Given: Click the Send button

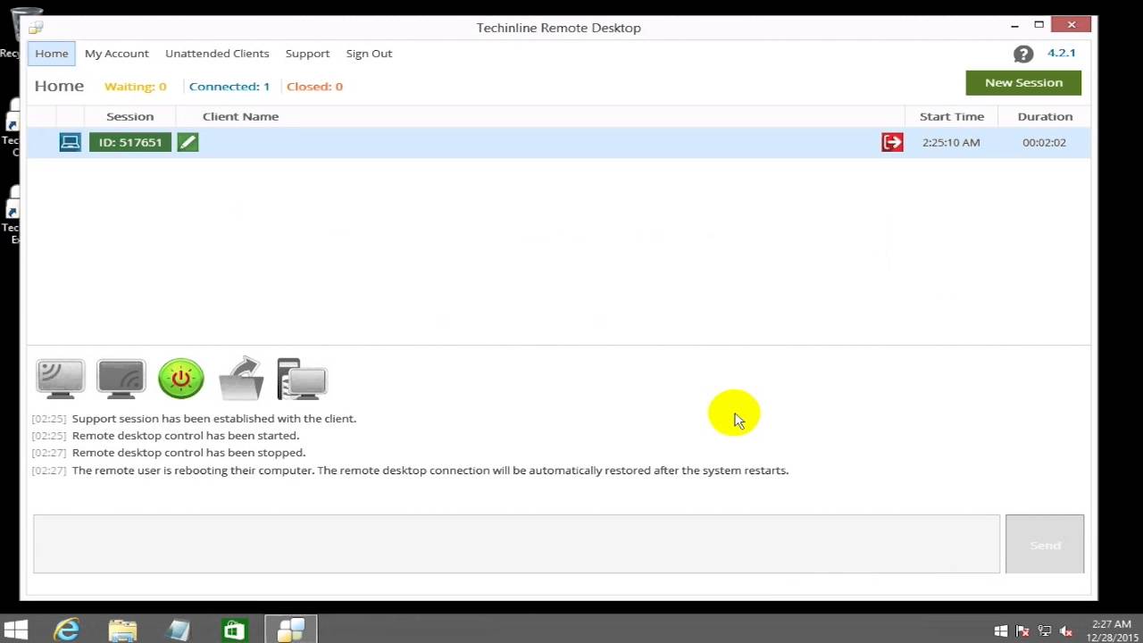Looking at the screenshot, I should [1045, 544].
